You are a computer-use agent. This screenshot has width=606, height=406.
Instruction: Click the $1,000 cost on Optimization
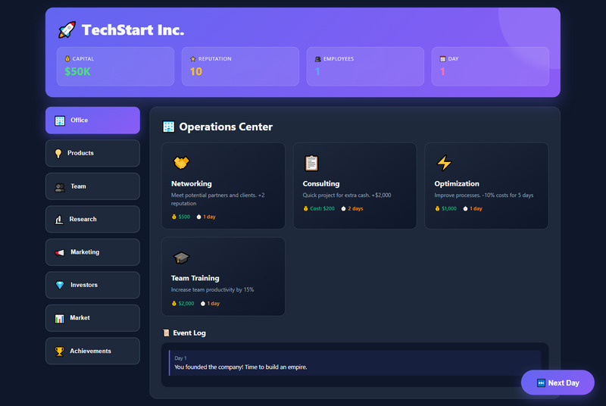(x=449, y=208)
